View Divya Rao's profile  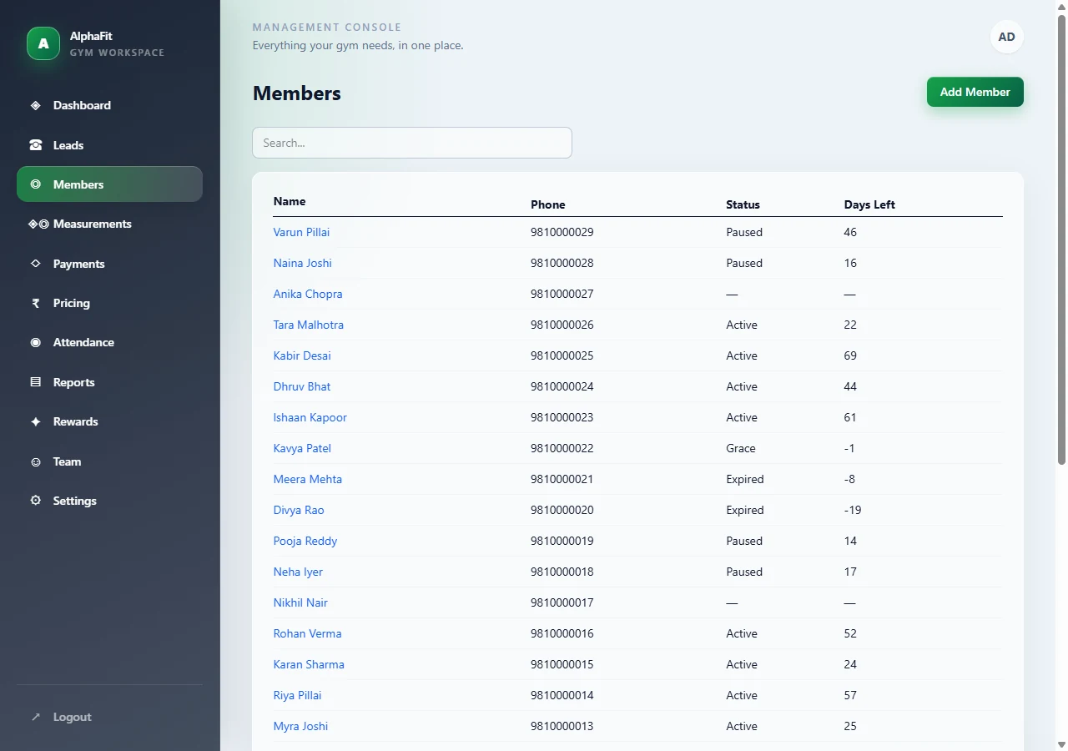[x=299, y=510]
